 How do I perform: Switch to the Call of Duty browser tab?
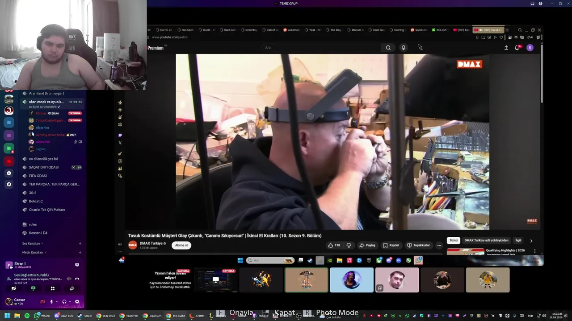(270, 30)
